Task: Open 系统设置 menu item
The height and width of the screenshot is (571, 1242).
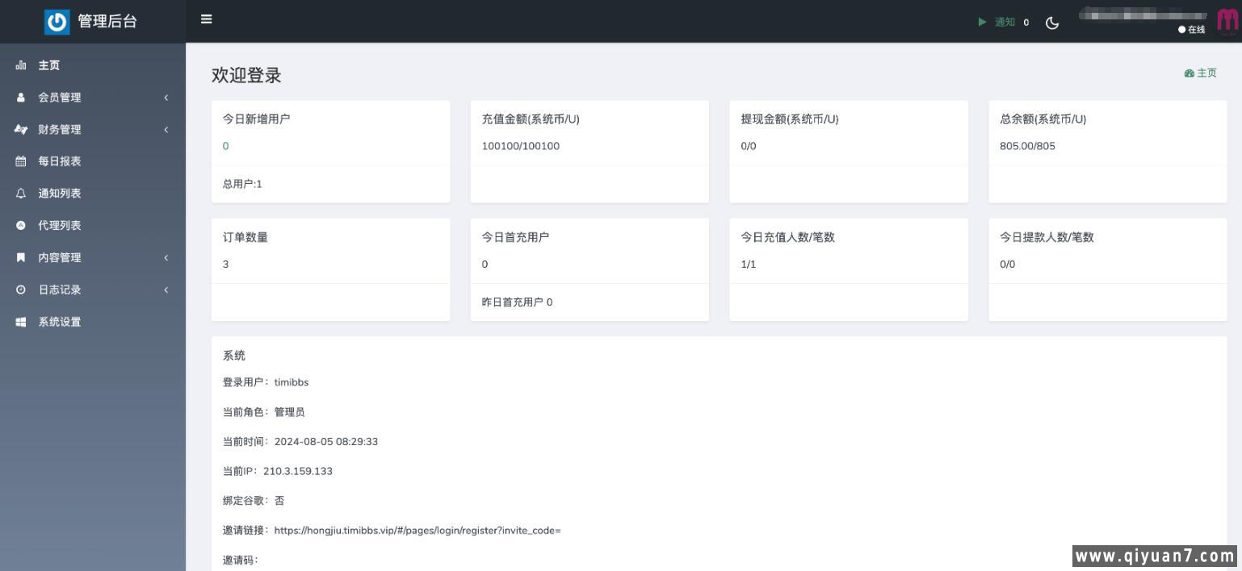Action: [60, 322]
